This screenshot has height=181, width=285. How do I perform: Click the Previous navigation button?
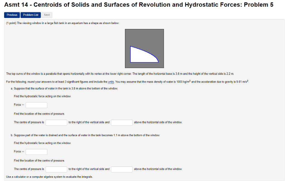pos(12,15)
